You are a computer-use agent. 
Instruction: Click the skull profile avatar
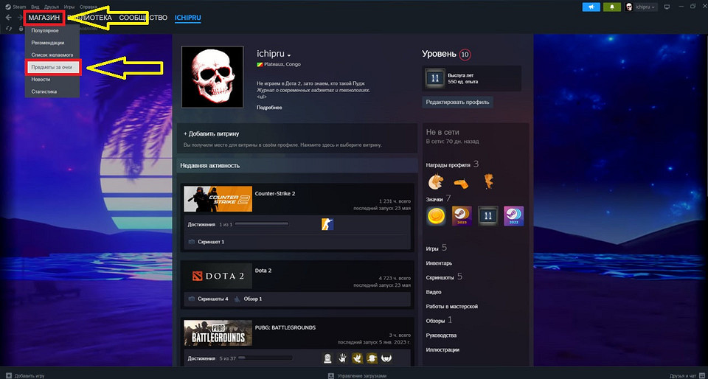point(212,78)
